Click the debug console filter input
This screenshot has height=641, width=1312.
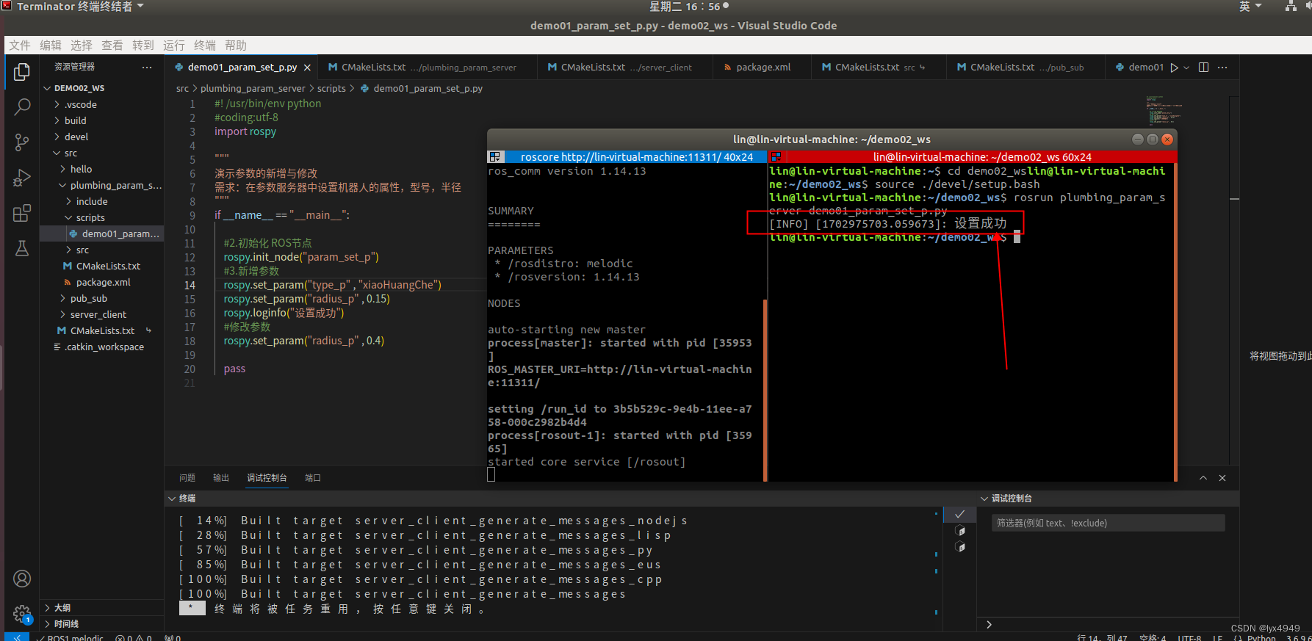click(1108, 523)
